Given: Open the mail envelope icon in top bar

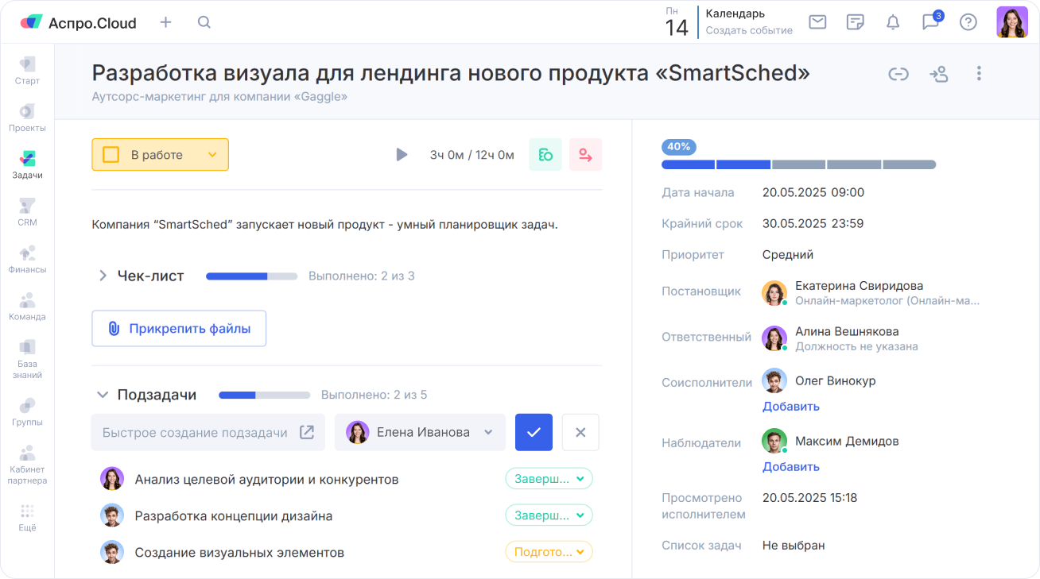Looking at the screenshot, I should [817, 22].
